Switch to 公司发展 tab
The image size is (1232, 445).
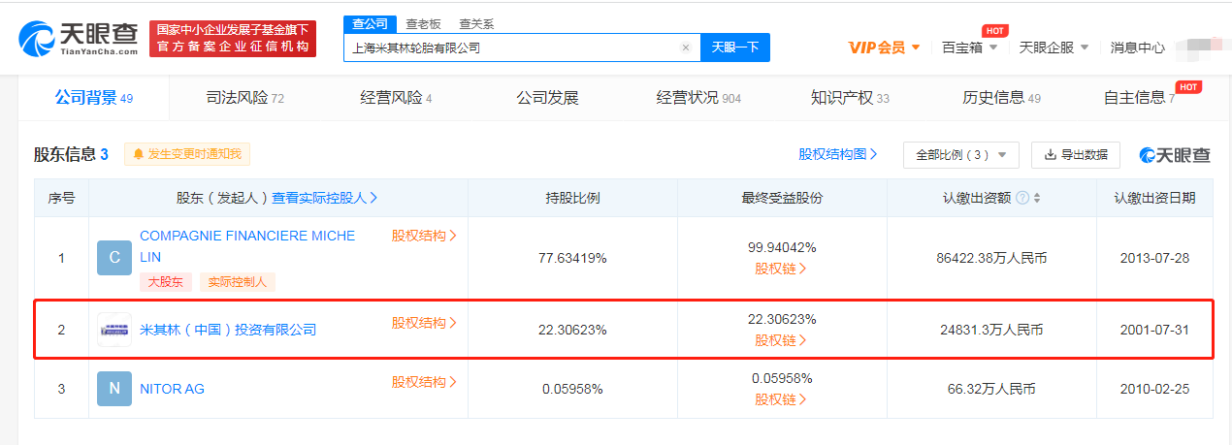547,97
